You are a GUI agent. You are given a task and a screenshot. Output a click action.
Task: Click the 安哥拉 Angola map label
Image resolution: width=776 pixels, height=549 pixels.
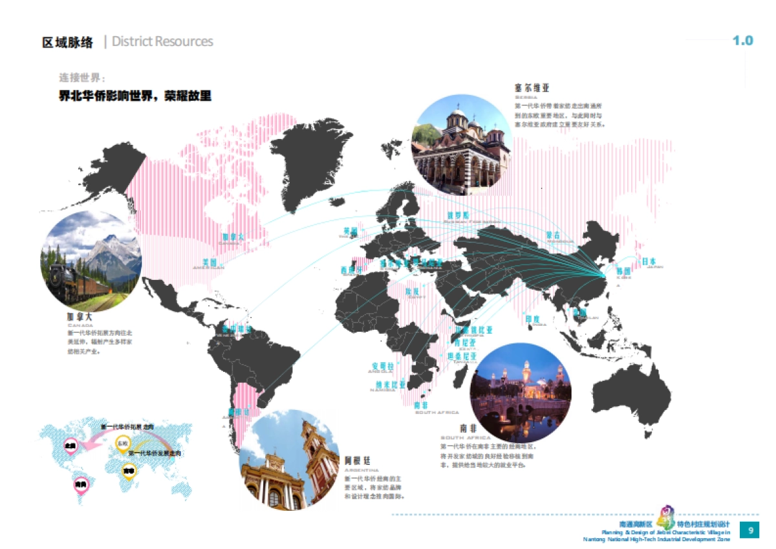click(382, 365)
